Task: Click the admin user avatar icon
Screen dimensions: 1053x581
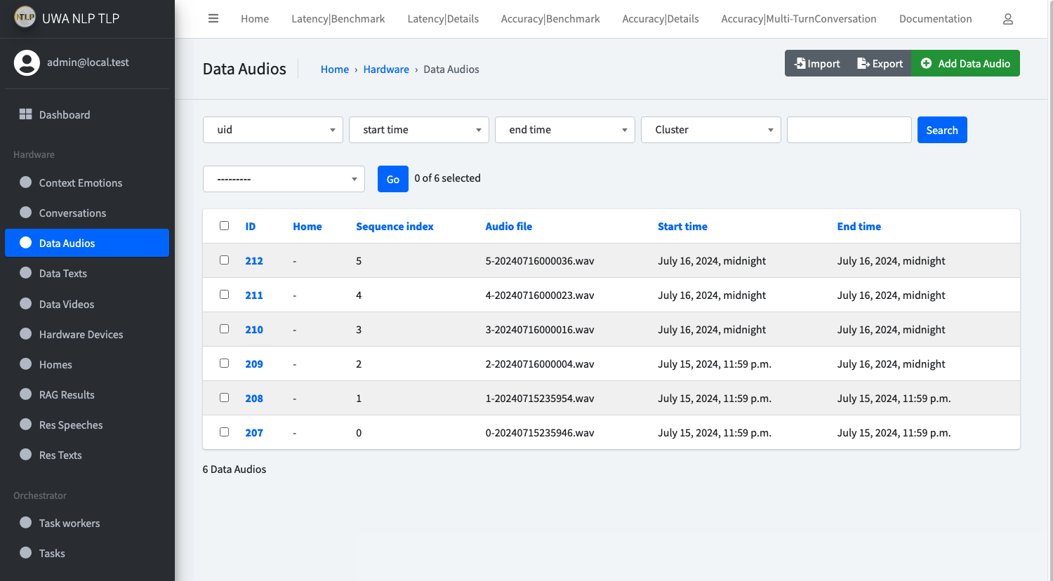Action: pyautogui.click(x=27, y=62)
